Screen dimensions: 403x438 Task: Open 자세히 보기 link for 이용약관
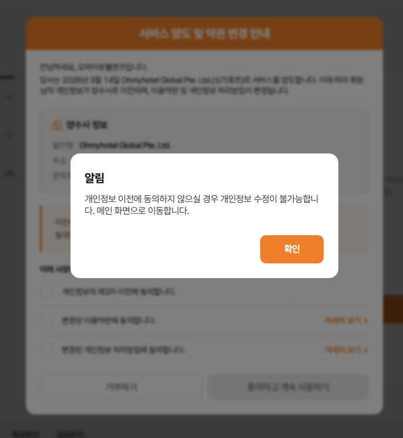pyautogui.click(x=347, y=320)
